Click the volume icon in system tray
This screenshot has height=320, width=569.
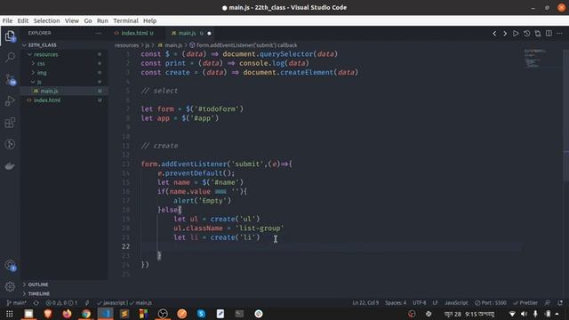click(524, 314)
